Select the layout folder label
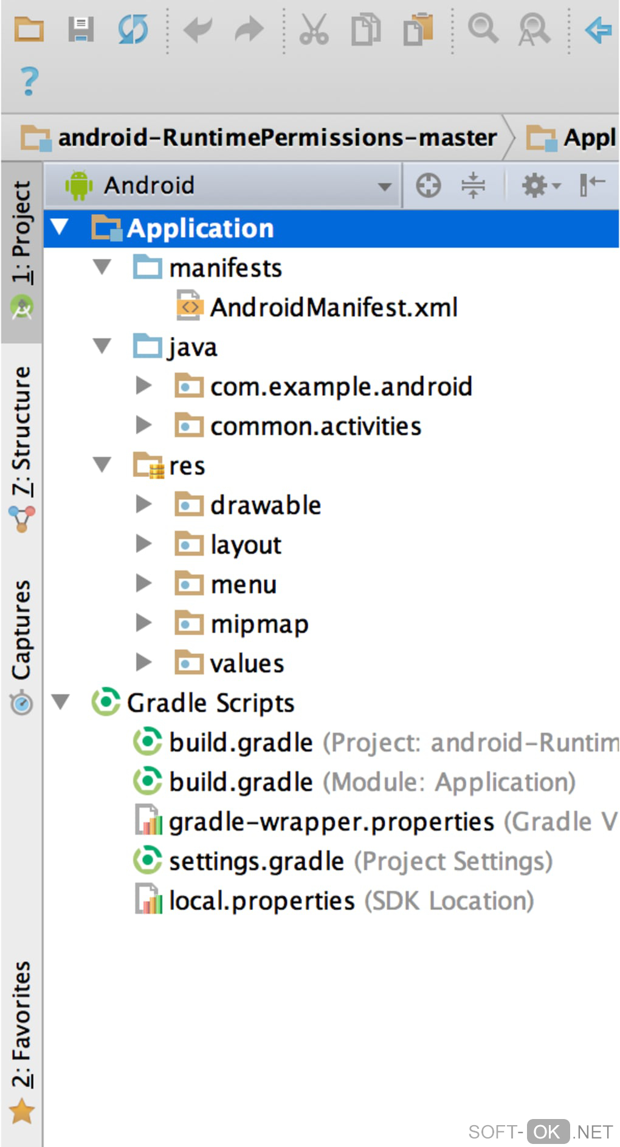Viewport: 620px width, 1147px height. [x=246, y=546]
